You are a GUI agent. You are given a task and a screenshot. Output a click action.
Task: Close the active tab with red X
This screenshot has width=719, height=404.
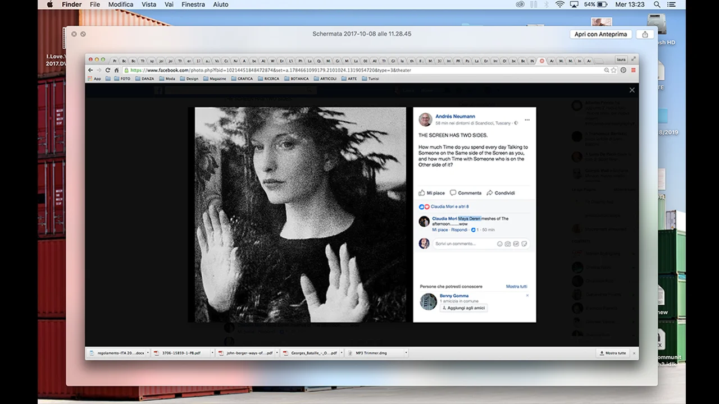541,61
